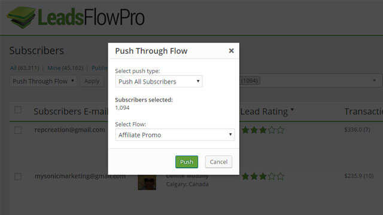Open the Calgary subscriber avatar thumbnail
Image resolution: width=383 pixels, height=215 pixels.
[147, 182]
